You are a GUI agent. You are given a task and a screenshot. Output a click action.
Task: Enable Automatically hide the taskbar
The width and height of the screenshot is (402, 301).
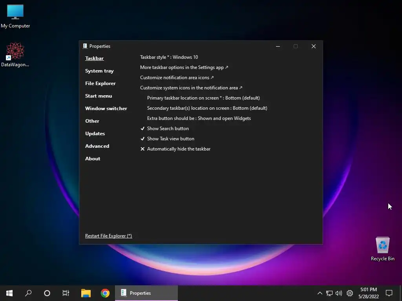pos(175,149)
